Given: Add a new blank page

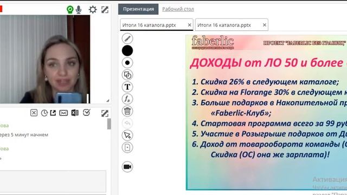Looking at the screenshot, I should 127,147.
